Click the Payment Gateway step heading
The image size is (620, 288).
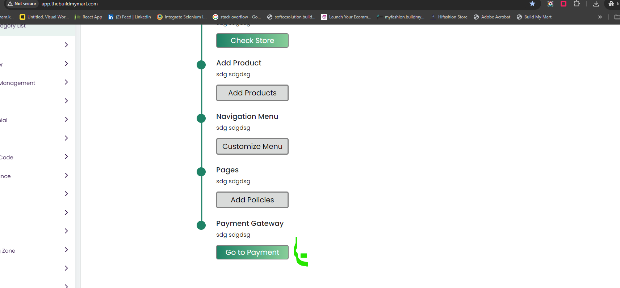(x=250, y=223)
